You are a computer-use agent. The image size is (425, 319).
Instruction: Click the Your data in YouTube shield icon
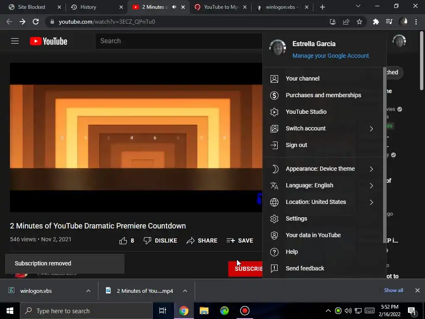(x=274, y=235)
